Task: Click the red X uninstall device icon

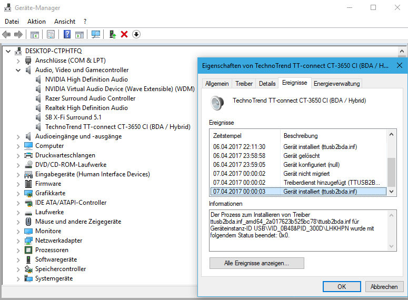Action: point(124,34)
